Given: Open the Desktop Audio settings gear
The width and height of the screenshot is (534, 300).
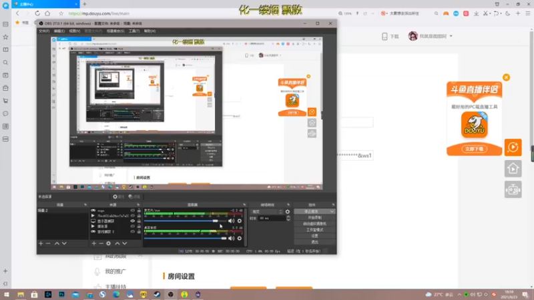Looking at the screenshot, I should 240,239.
